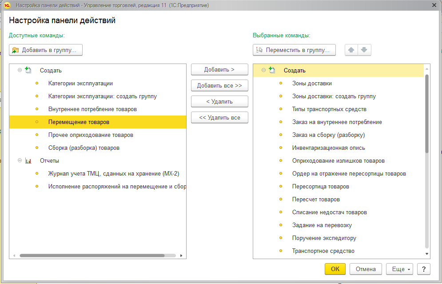The image size is (442, 284).
Task: Click the bullet icon beside Зоны доставки
Action: pos(281,83)
